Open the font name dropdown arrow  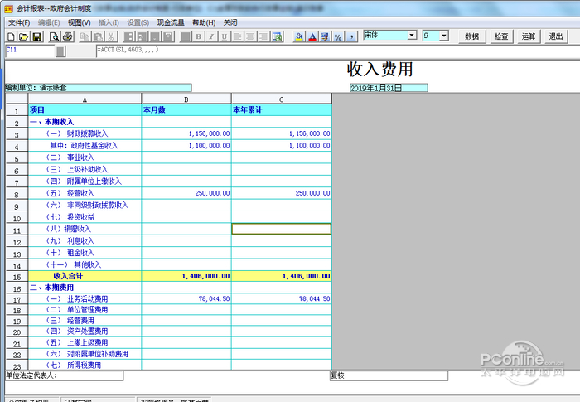412,36
